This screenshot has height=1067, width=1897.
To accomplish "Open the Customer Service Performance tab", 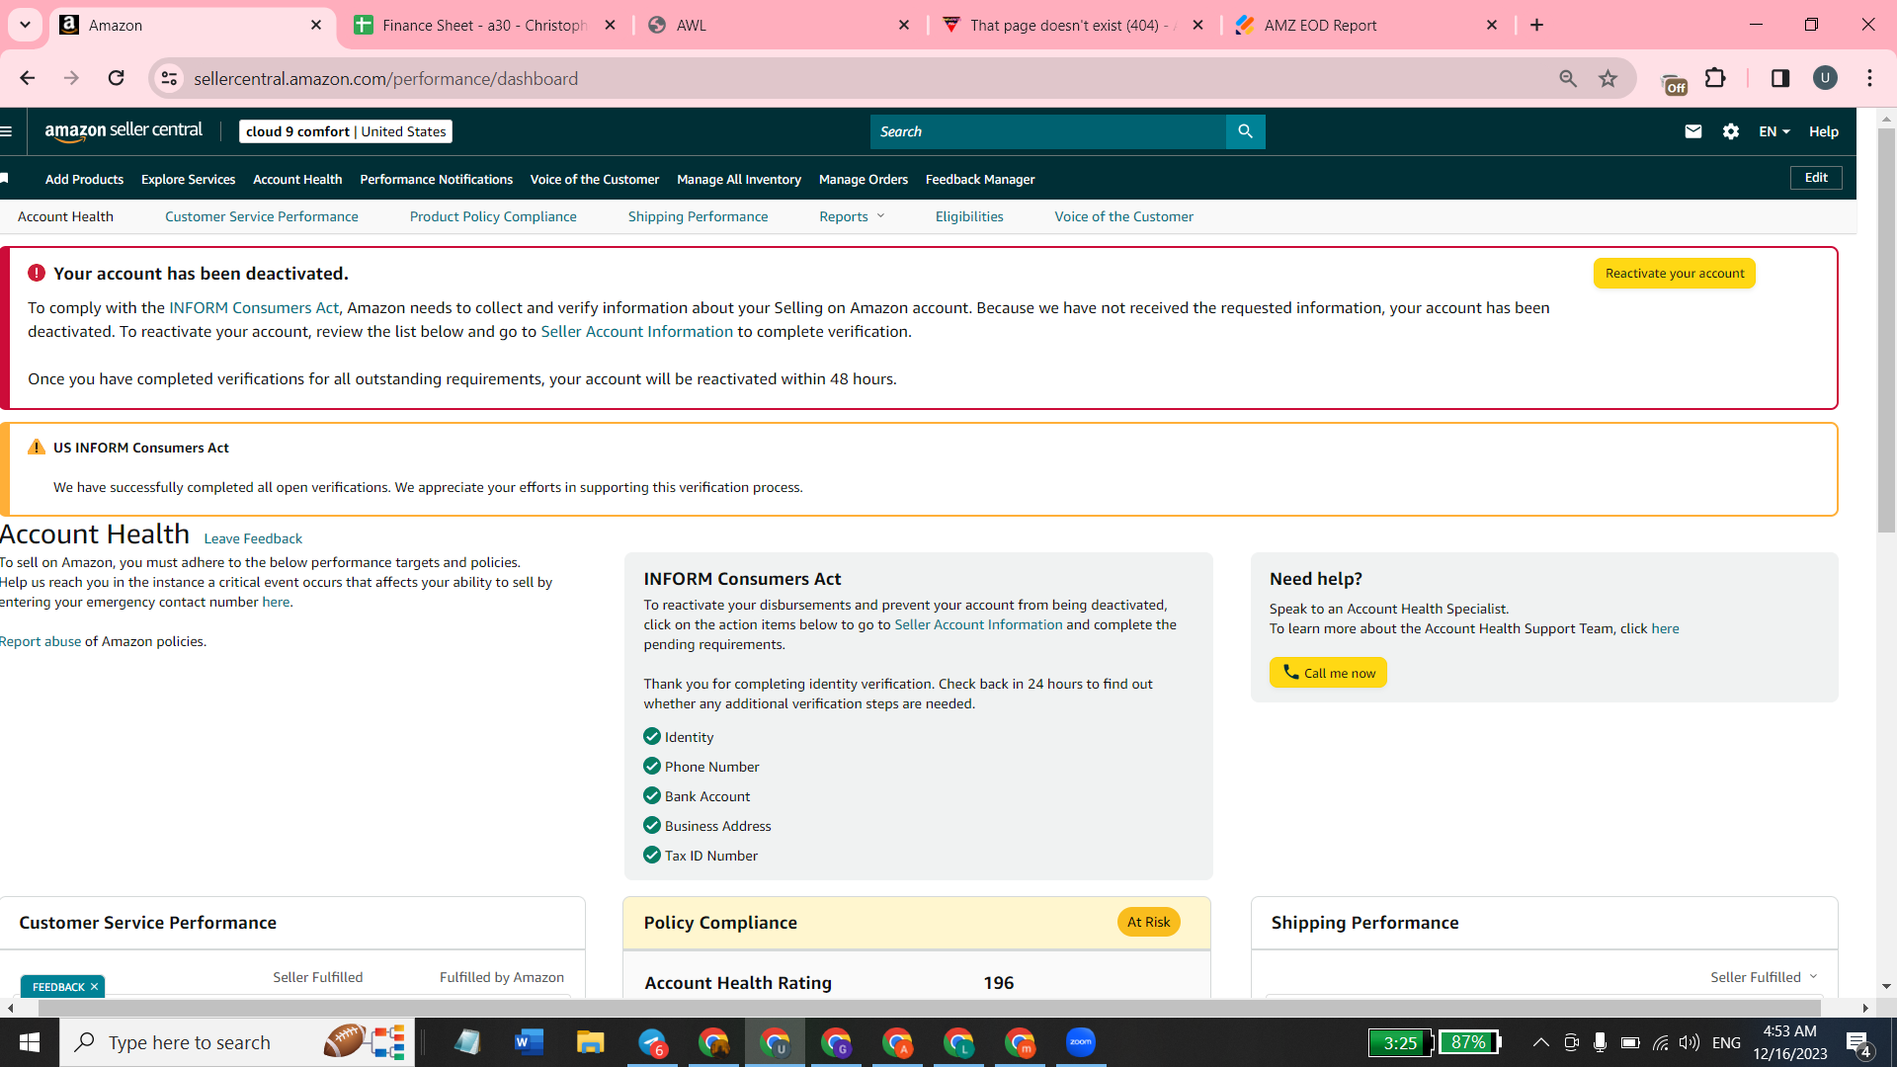I will click(x=262, y=216).
